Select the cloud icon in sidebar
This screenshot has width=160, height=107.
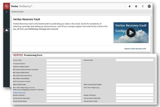7,30
